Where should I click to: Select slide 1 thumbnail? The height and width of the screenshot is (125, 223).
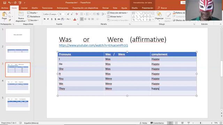18,35
